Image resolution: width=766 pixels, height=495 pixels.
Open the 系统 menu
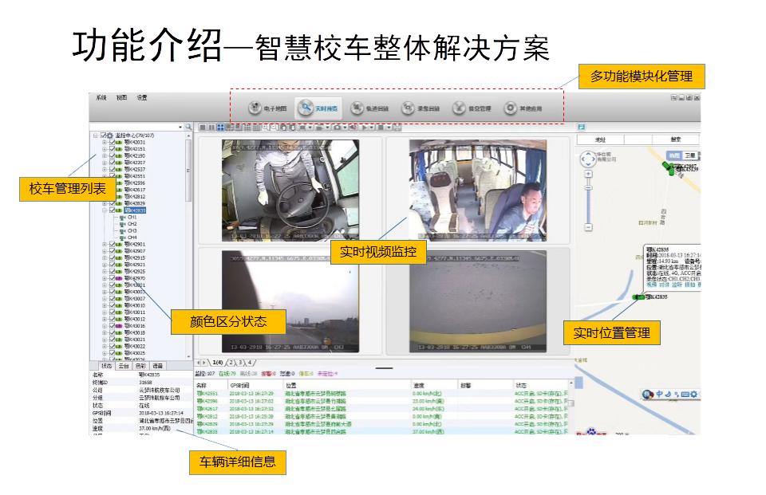(x=101, y=98)
